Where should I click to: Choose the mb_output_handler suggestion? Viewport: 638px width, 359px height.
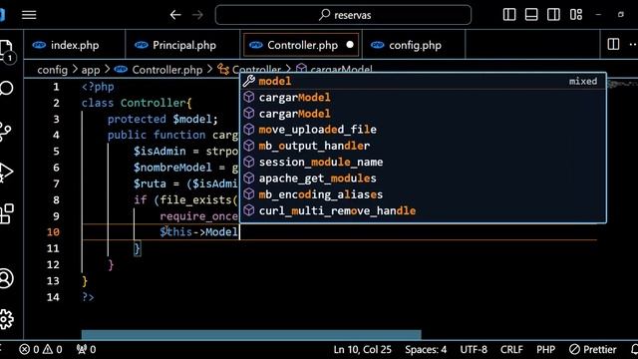click(423, 146)
